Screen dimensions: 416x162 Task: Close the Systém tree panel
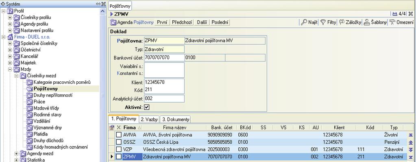coord(103,4)
